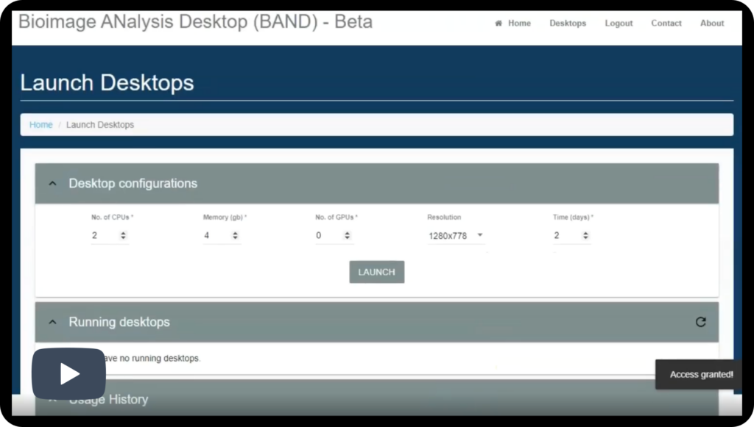Adjust the Memory (gb) stepper arrows
The image size is (754, 427).
pos(235,236)
